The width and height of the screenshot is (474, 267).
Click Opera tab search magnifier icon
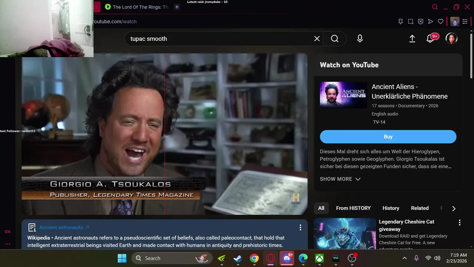pyautogui.click(x=435, y=7)
